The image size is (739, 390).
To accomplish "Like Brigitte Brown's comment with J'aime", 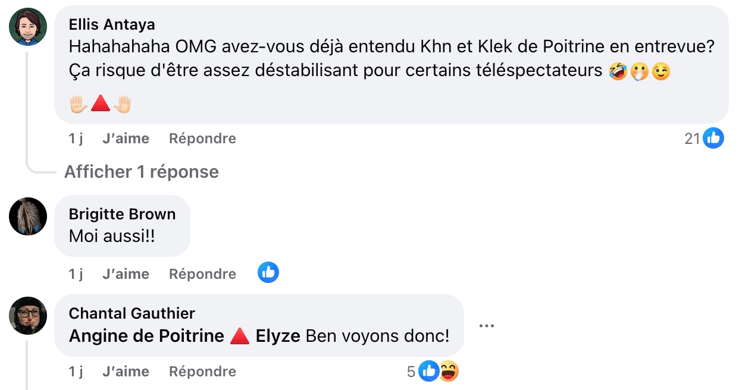I will pos(126,274).
